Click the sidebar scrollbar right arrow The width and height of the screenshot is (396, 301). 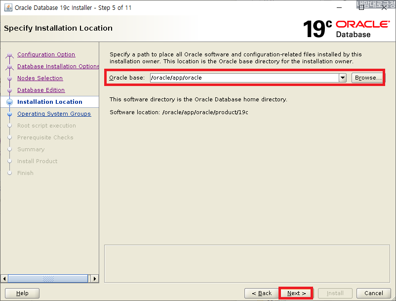coord(95,279)
